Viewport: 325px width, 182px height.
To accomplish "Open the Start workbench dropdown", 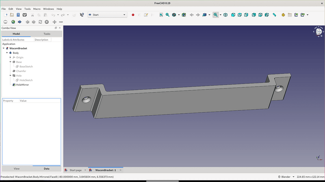I will tap(107, 15).
